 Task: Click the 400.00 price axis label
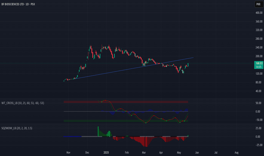(x=259, y=13)
